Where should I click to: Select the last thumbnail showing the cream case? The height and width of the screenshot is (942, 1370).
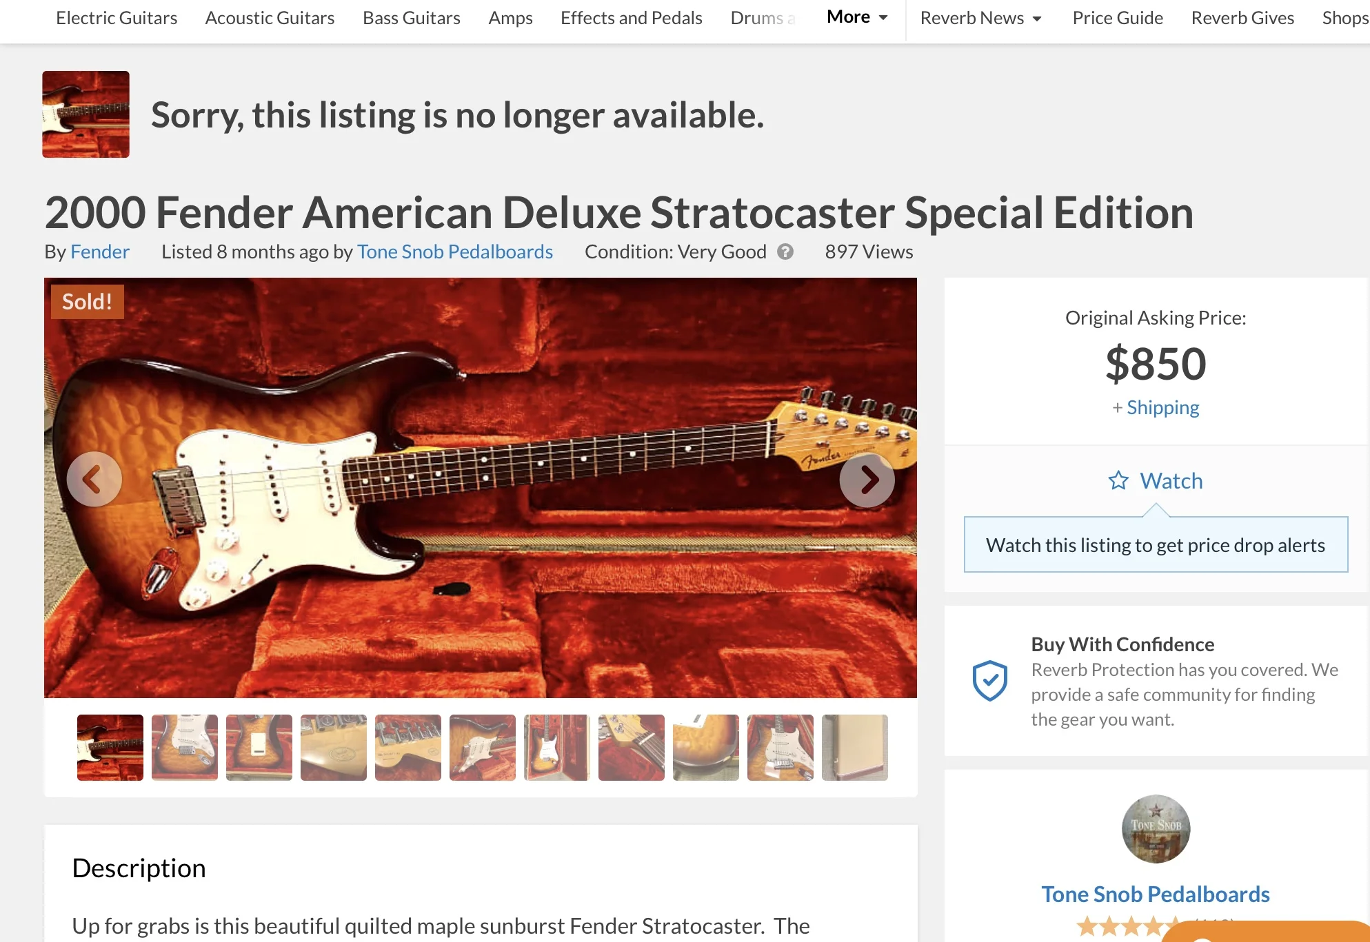[x=855, y=748]
